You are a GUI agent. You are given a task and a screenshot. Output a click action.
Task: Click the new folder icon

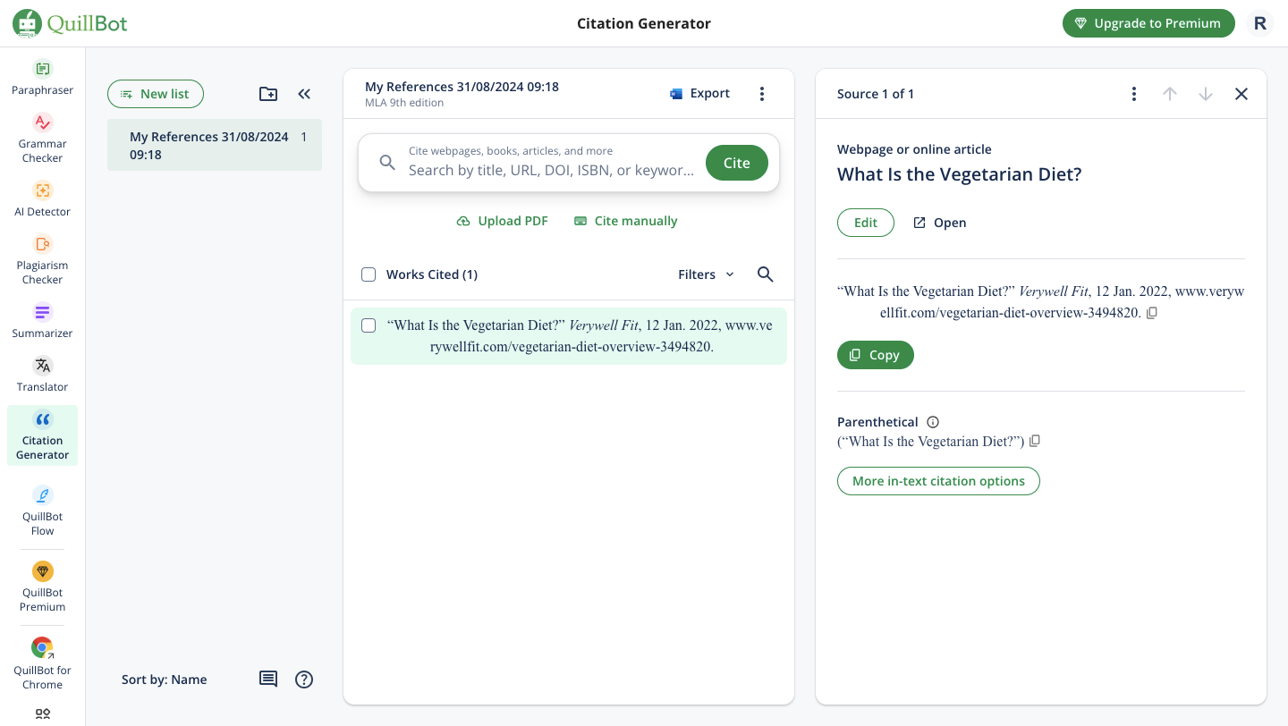[x=268, y=94]
